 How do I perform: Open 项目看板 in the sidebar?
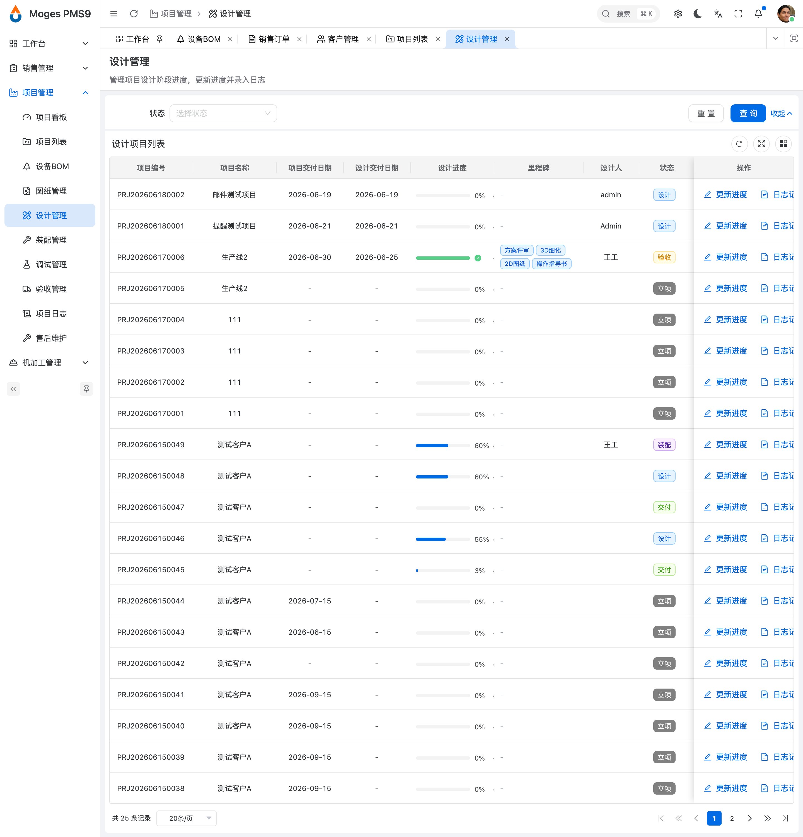[50, 117]
